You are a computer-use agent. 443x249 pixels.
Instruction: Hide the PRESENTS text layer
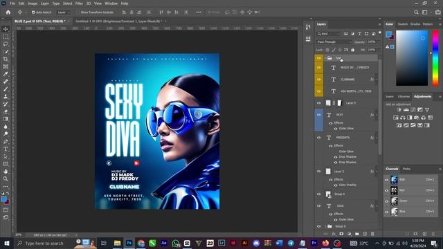[x=318, y=138]
